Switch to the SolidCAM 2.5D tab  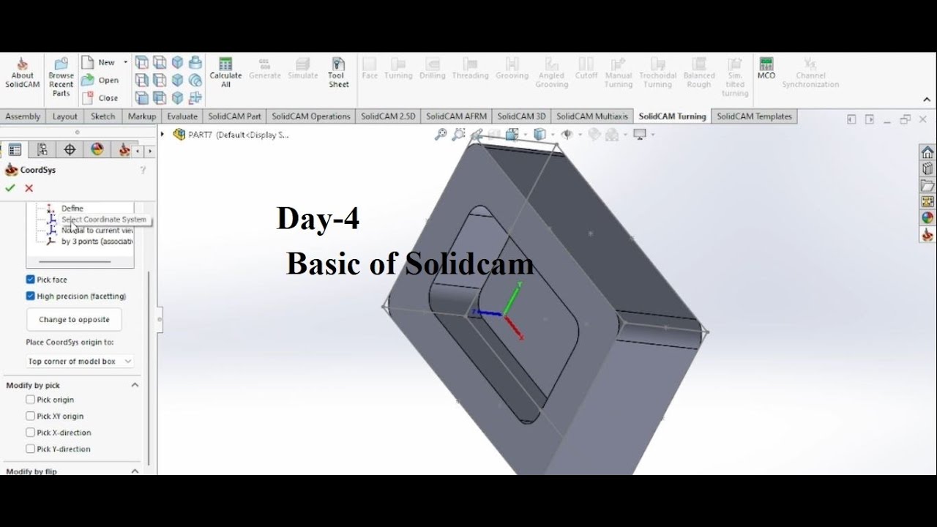point(388,116)
